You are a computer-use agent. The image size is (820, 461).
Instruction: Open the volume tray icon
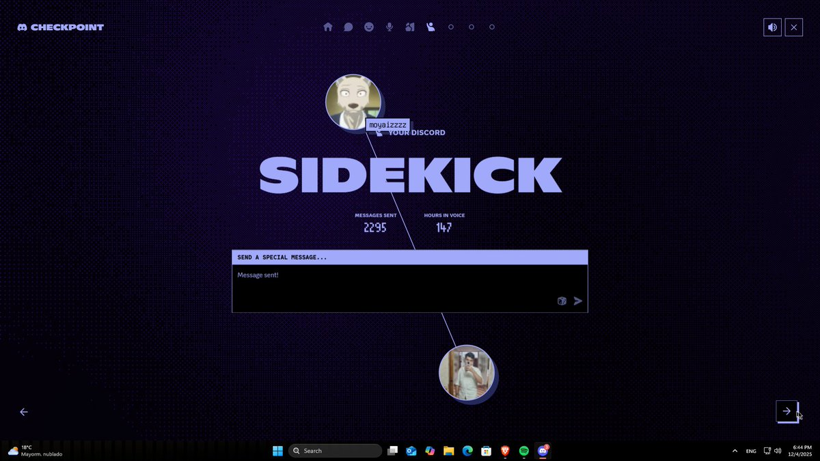778,451
